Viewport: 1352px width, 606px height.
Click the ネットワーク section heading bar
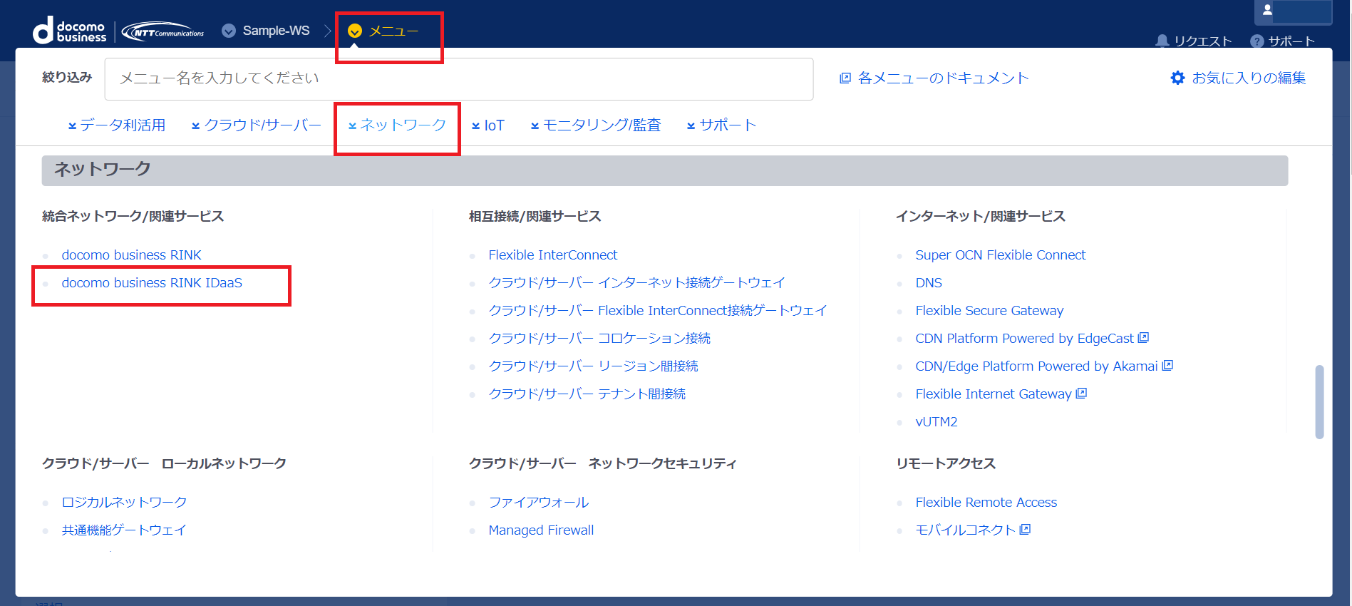(x=664, y=170)
